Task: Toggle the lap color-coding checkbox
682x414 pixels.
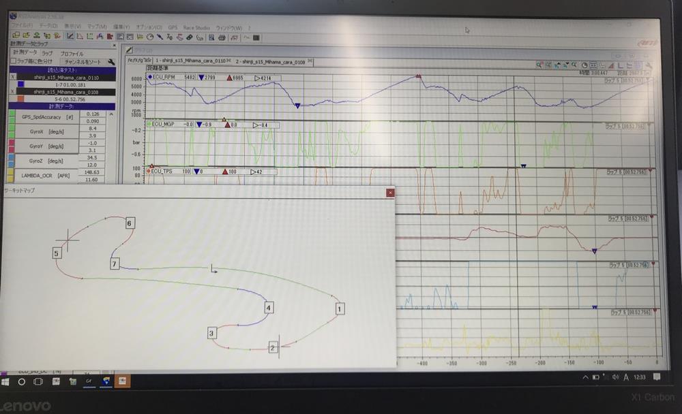Action: click(x=13, y=61)
